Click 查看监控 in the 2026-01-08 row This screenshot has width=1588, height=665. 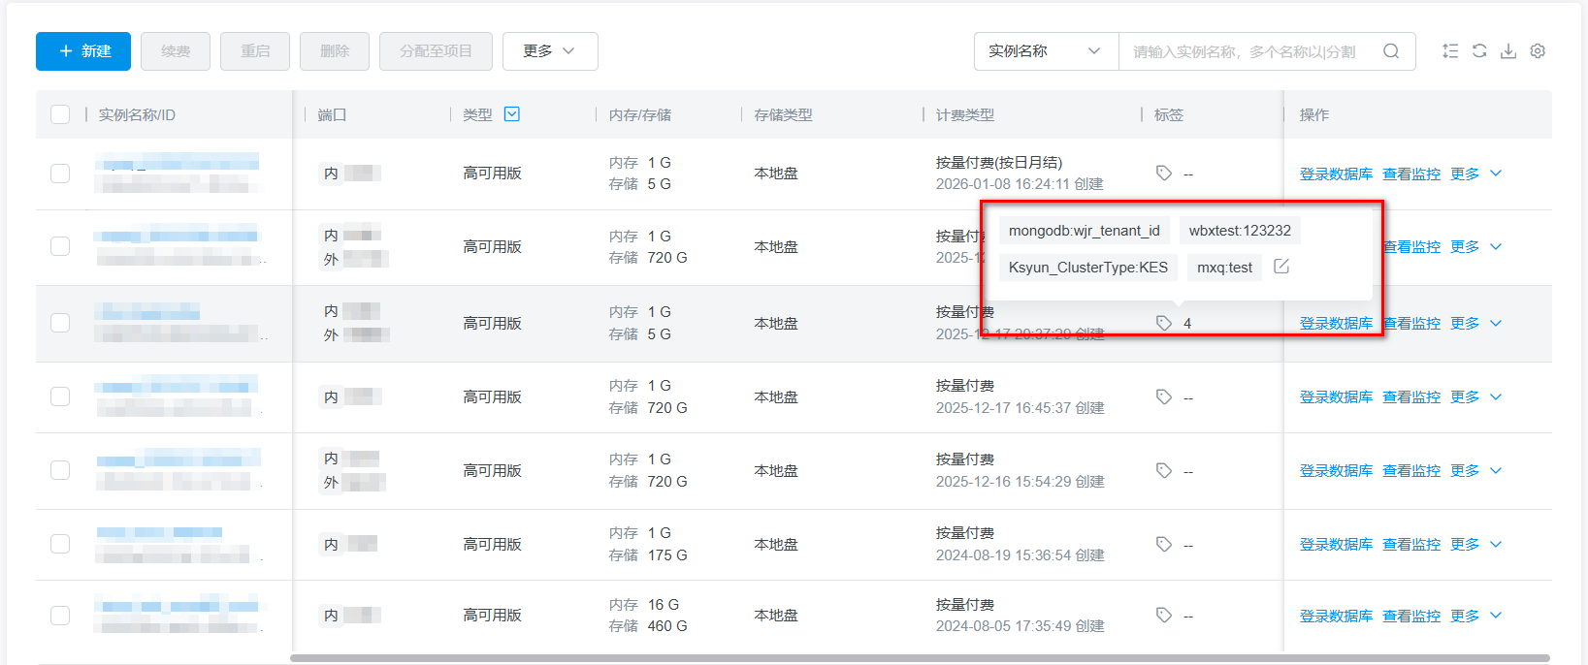(x=1411, y=174)
